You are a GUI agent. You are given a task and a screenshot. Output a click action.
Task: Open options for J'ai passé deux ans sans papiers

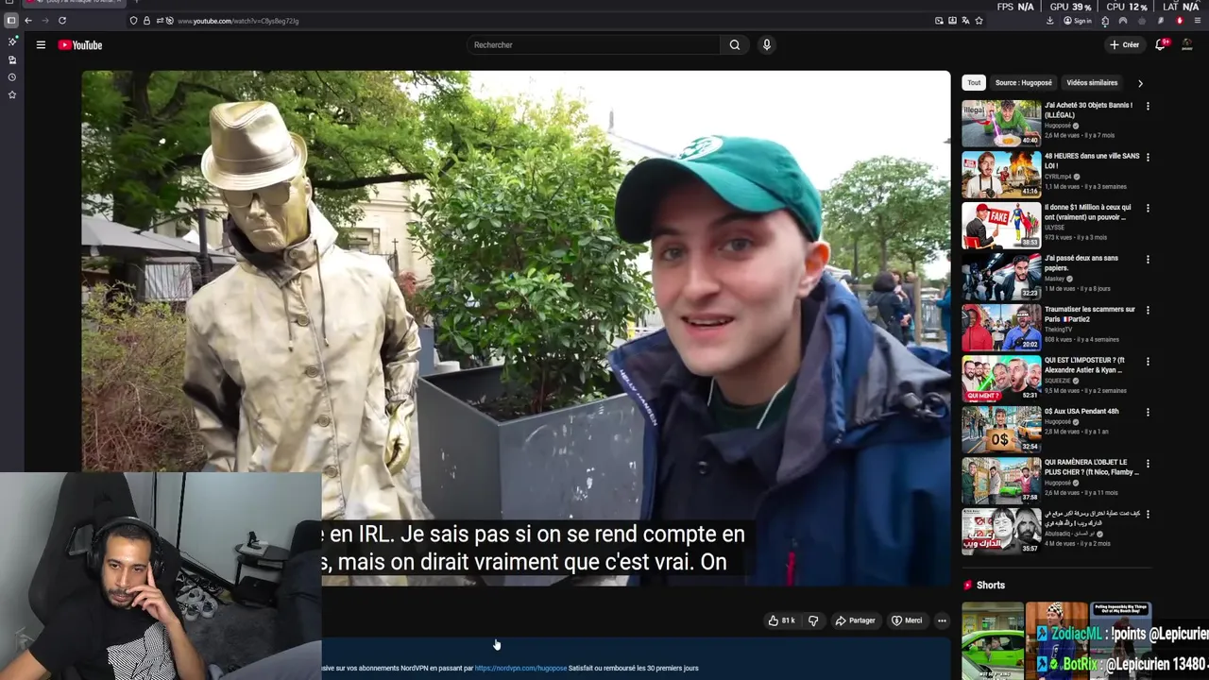1148,259
